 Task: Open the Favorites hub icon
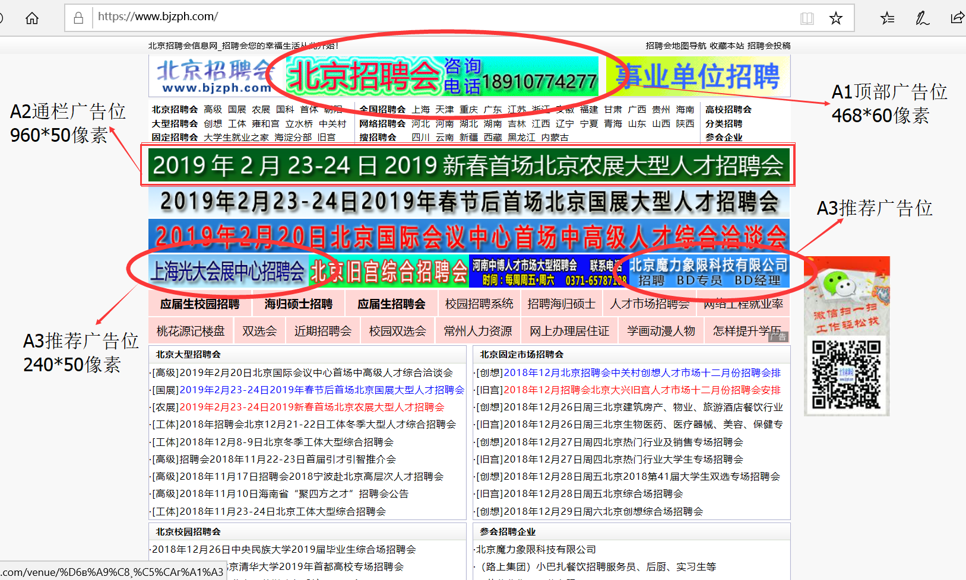click(888, 18)
